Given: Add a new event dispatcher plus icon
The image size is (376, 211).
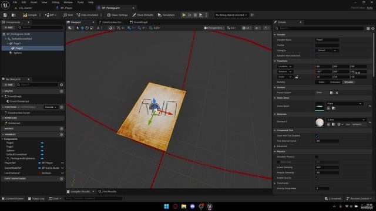Looking at the screenshot, I should 61,179.
